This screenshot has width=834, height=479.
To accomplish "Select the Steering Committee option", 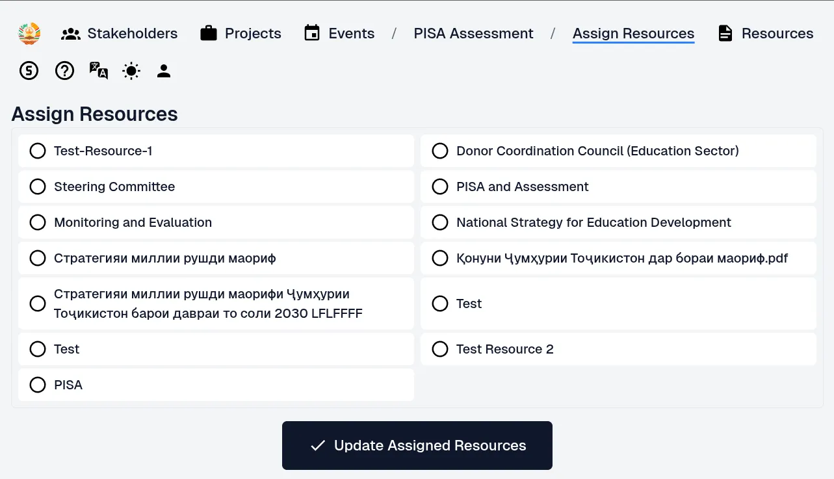I will (38, 187).
